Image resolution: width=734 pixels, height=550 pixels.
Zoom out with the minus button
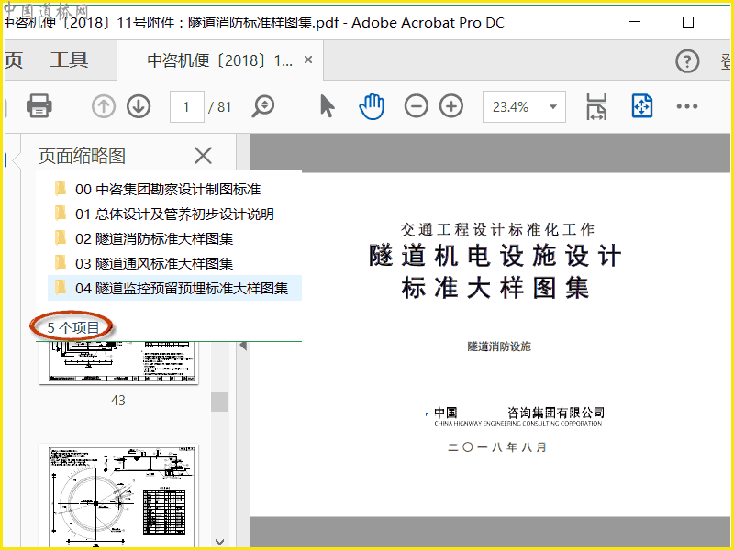click(417, 106)
